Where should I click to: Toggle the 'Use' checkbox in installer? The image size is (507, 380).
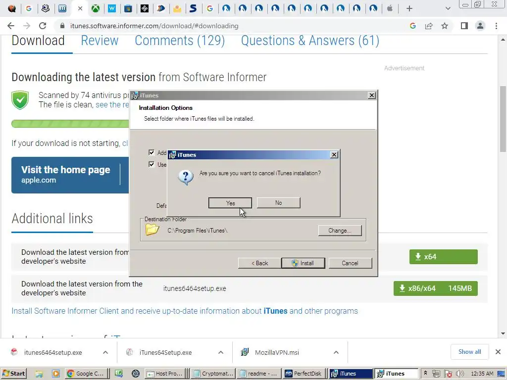152,164
